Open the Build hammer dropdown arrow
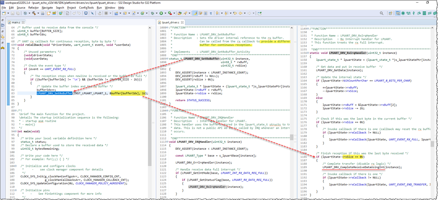Viewport: 438px width, 200px height. [38, 13]
